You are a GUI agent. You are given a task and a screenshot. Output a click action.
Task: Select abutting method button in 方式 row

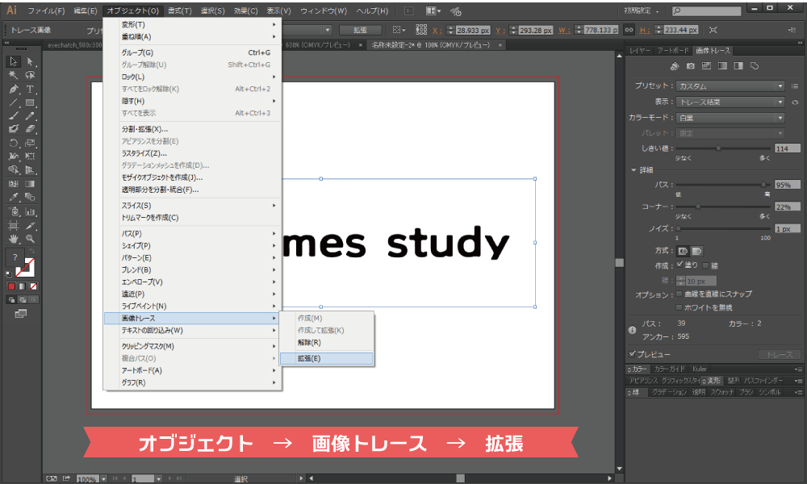(683, 251)
